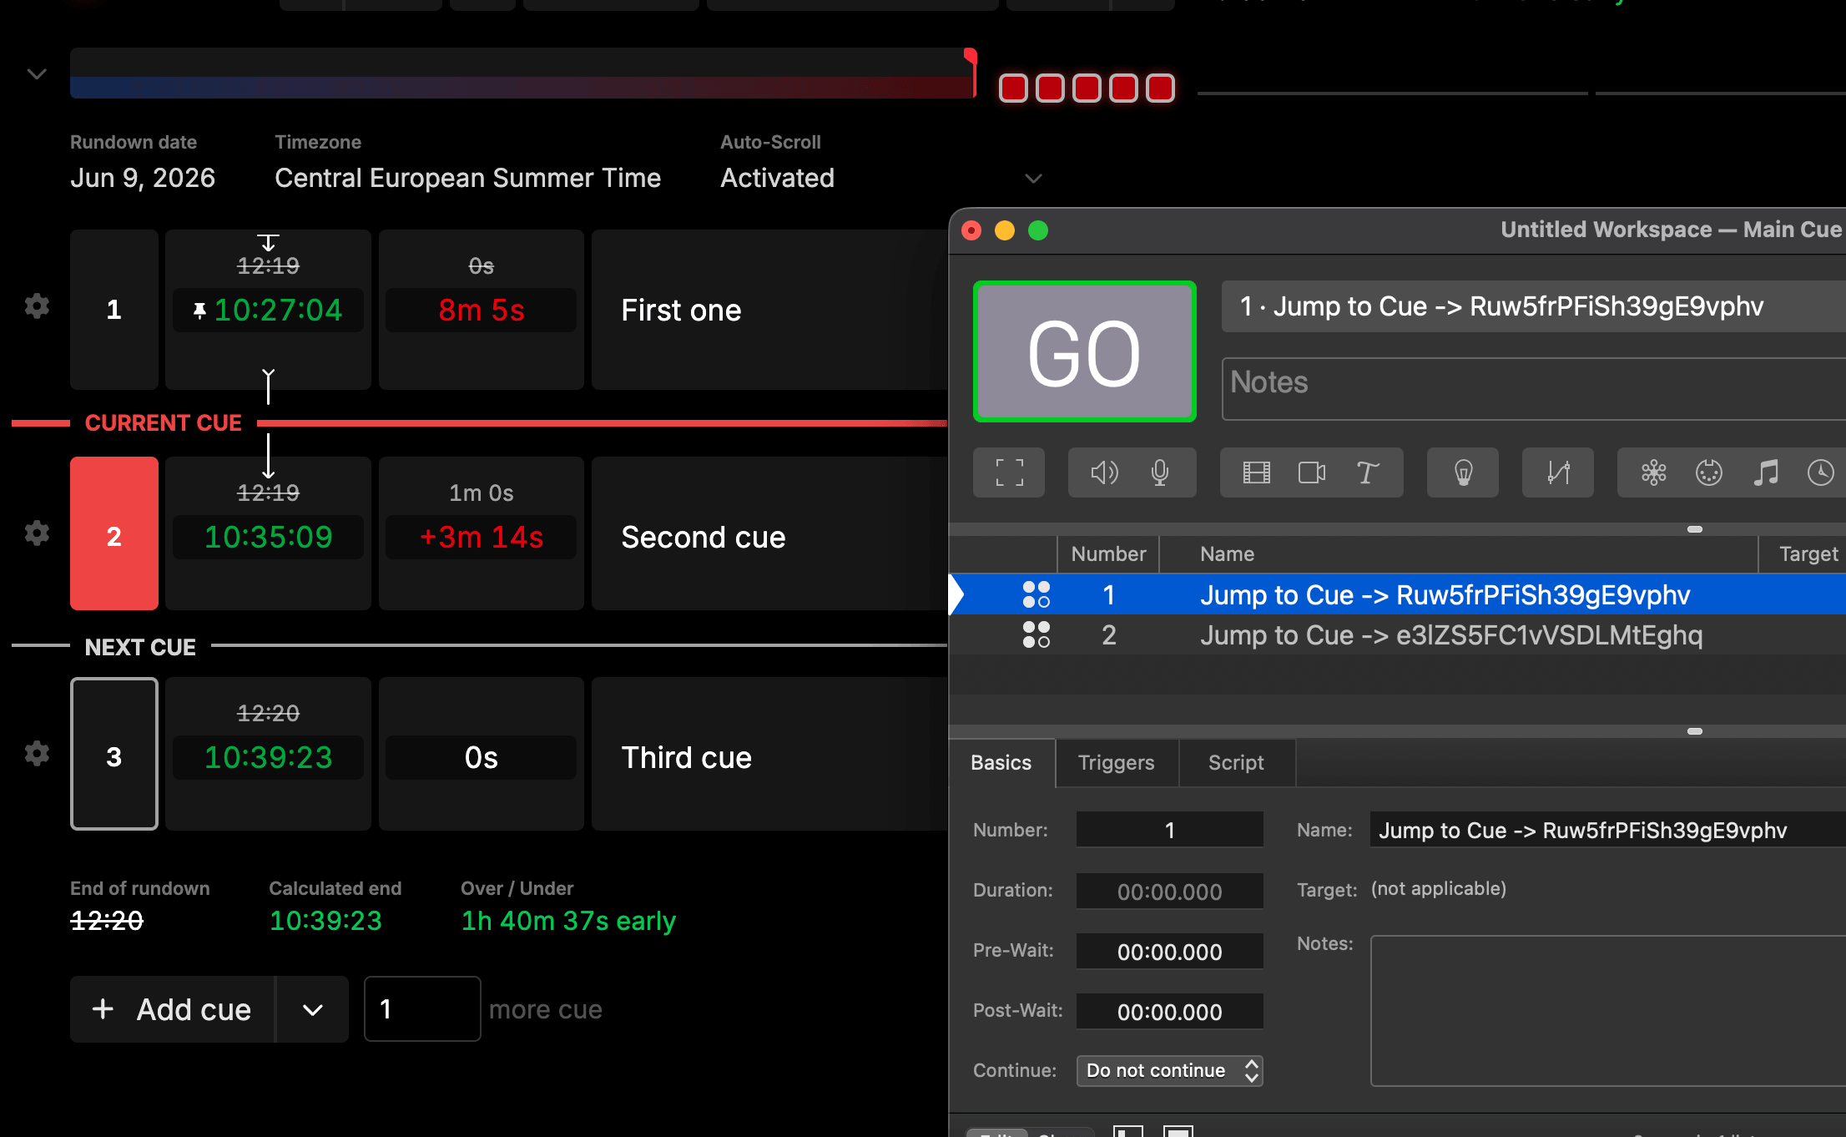Click the duration 8m 5s of First one

[481, 311]
